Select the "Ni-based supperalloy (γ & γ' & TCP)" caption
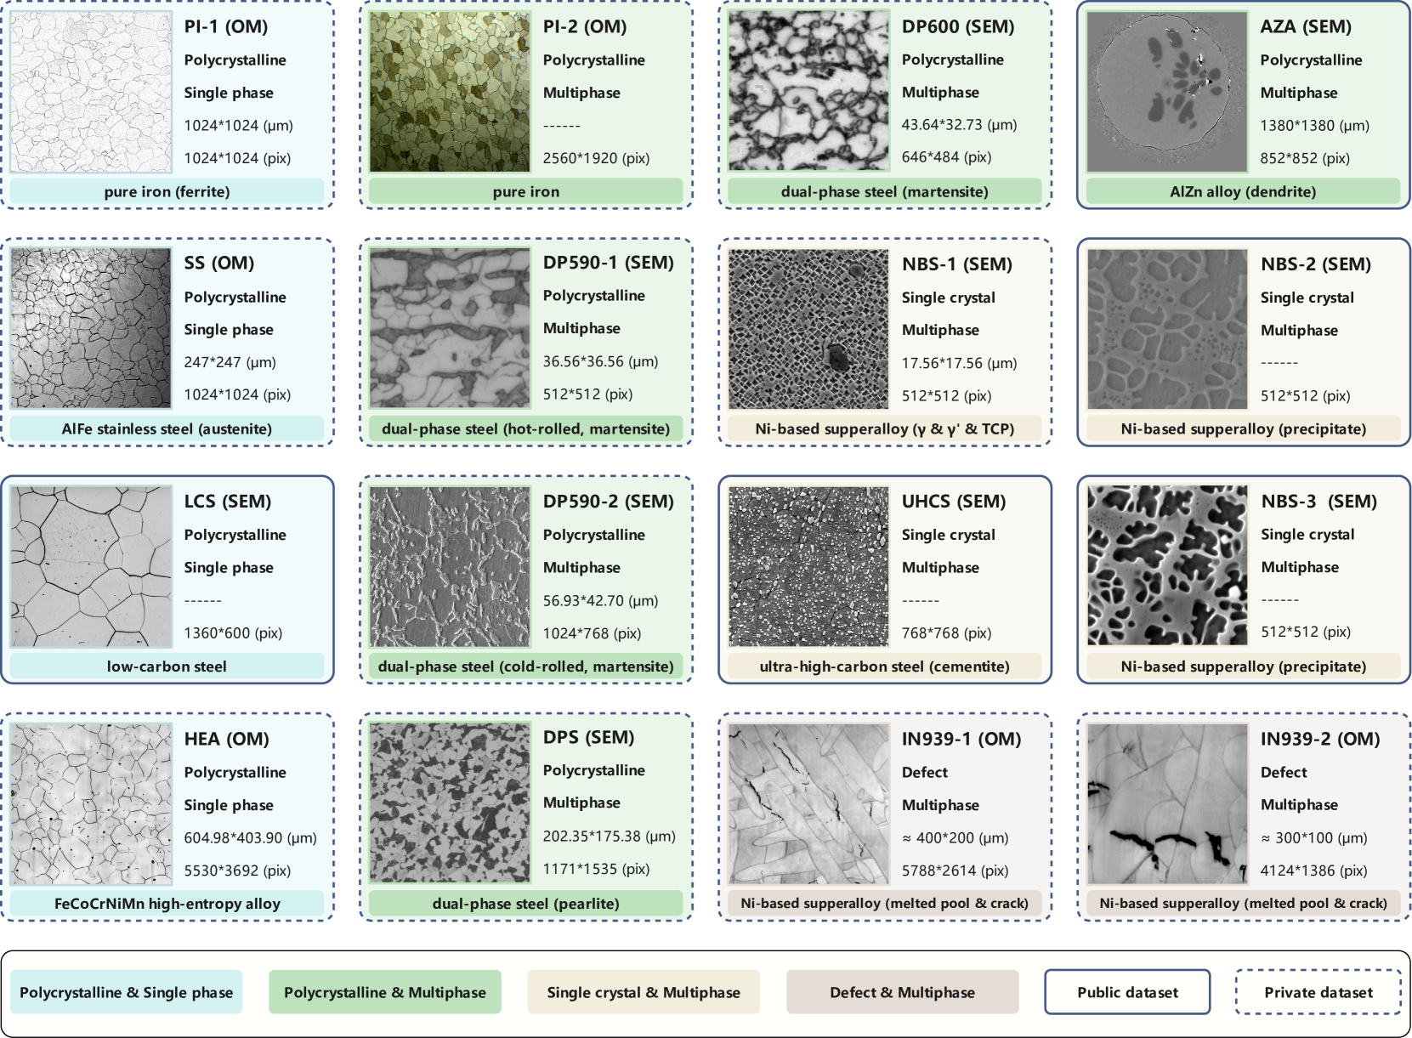Screen dimensions: 1412x1038 885,428
